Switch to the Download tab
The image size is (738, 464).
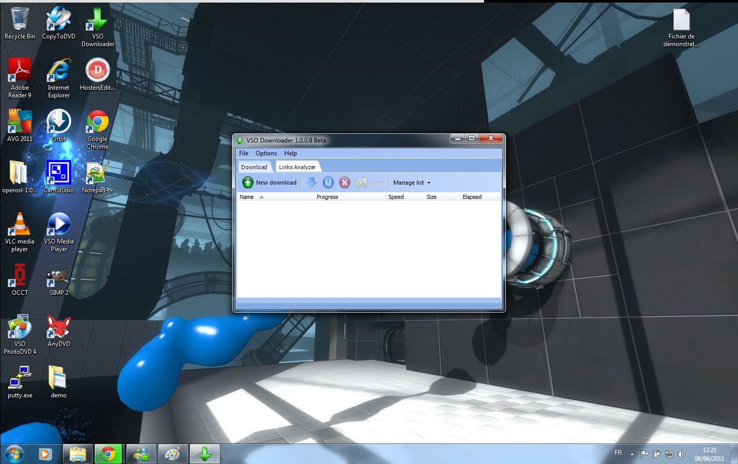(254, 167)
